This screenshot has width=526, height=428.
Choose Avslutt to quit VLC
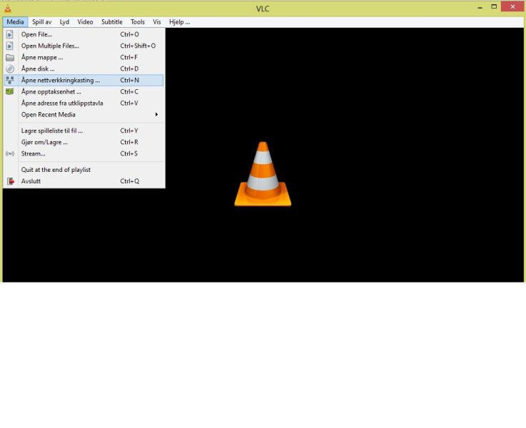tap(84, 181)
